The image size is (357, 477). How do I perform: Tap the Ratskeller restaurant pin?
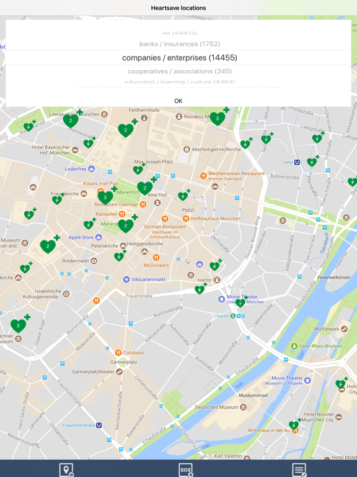point(122,214)
